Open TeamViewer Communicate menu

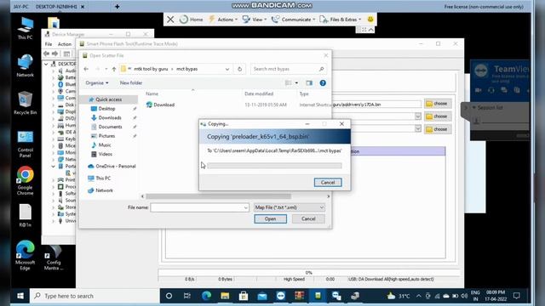point(293,20)
